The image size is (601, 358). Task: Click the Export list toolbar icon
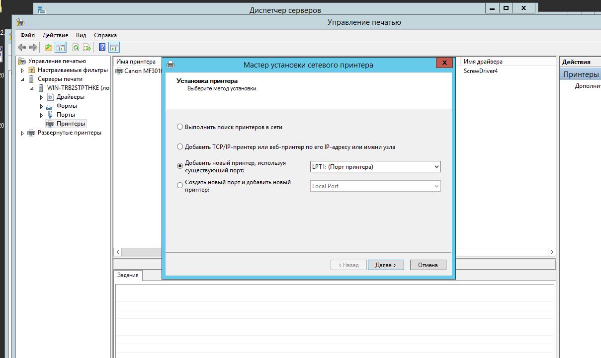pyautogui.click(x=87, y=48)
